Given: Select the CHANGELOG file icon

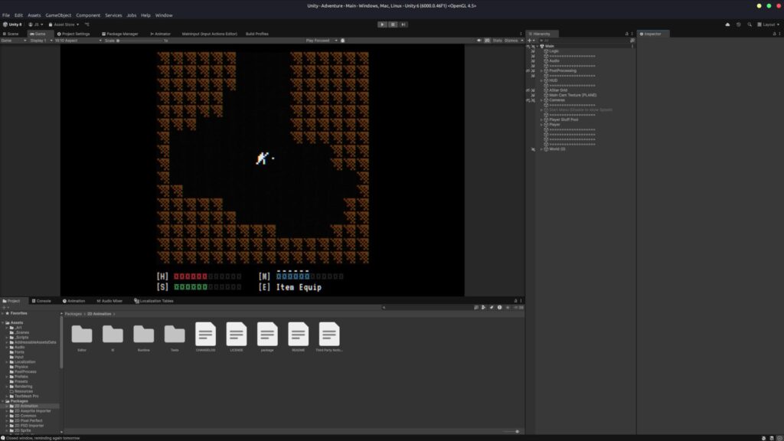Looking at the screenshot, I should click(205, 334).
